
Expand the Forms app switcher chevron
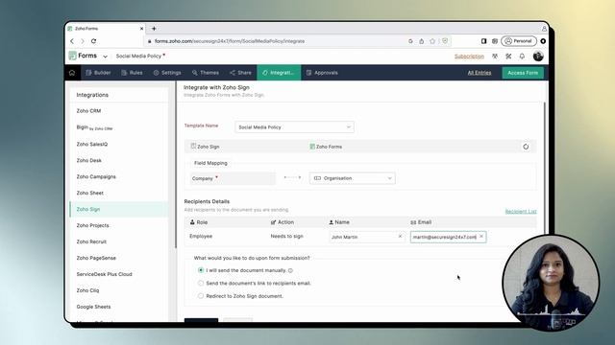pos(105,57)
